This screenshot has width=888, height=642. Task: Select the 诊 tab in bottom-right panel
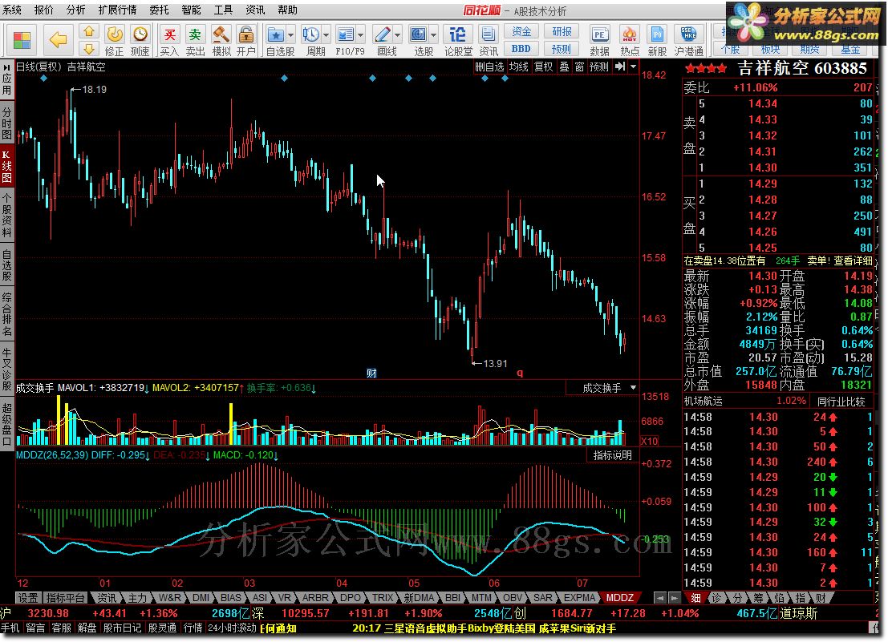tap(717, 598)
